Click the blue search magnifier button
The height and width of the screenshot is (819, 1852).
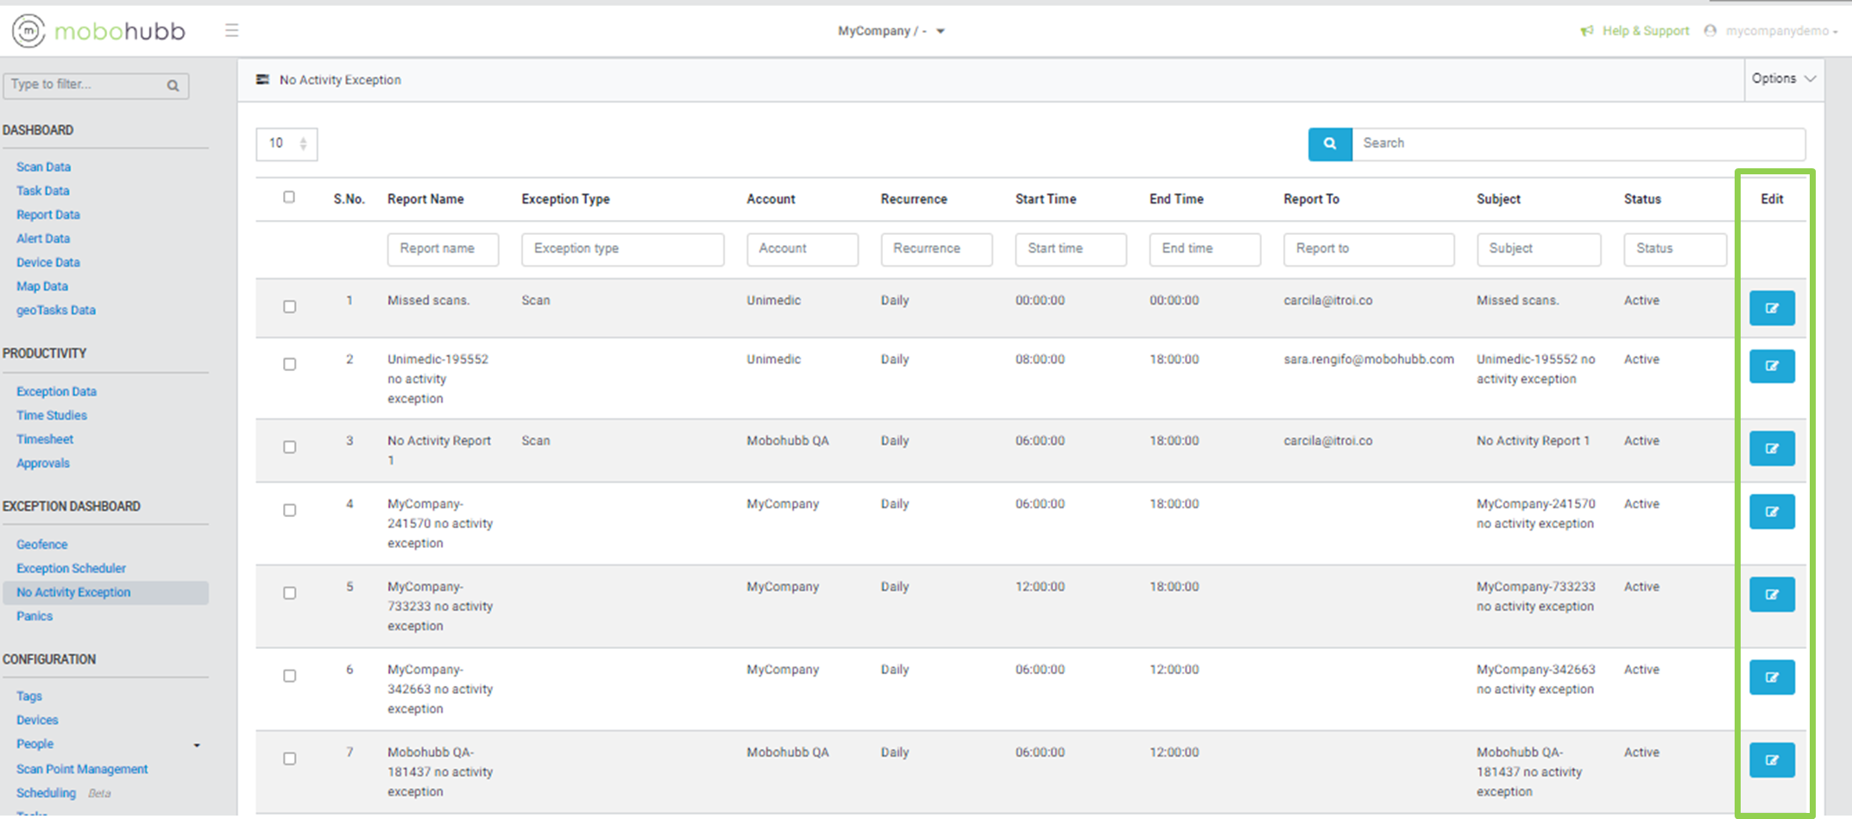(x=1329, y=144)
